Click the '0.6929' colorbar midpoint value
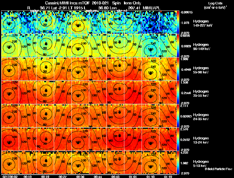The image size is (234, 178). [x=186, y=46]
